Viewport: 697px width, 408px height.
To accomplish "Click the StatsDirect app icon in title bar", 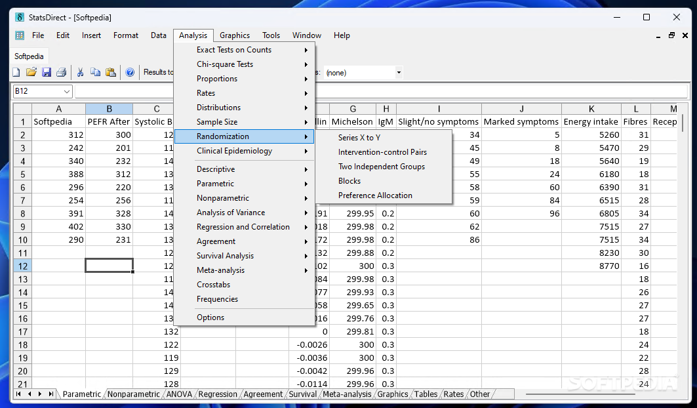I will [x=20, y=17].
